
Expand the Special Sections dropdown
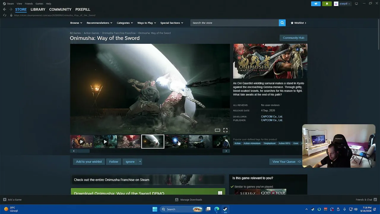[172, 23]
